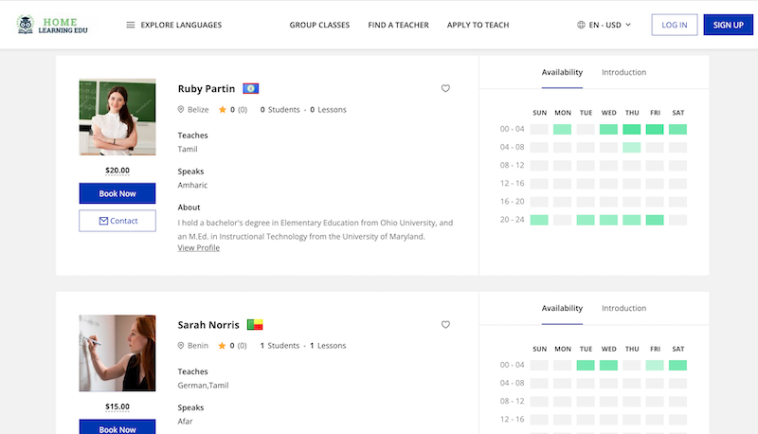758x434 pixels.
Task: Click the location pin icon beside Benin
Action: [x=181, y=346]
